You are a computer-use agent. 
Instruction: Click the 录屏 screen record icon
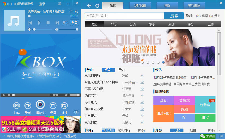(53, 106)
